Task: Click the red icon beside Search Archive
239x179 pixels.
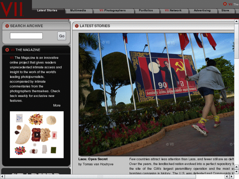Action: pyautogui.click(x=7, y=26)
